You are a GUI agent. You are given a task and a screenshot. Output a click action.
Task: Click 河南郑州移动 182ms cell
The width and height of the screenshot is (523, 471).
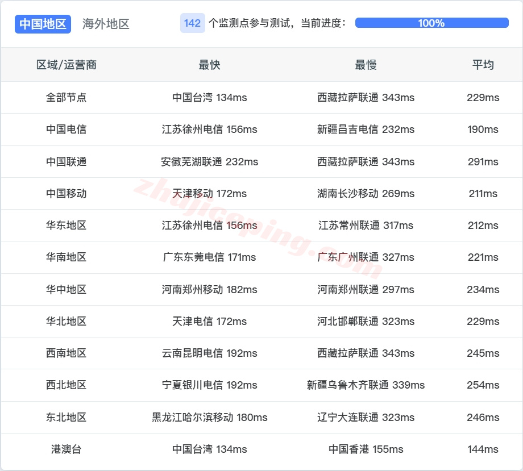pyautogui.click(x=209, y=289)
